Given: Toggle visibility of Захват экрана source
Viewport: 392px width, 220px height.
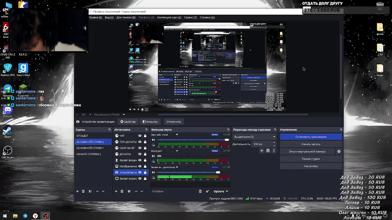Looking at the screenshot, I should [140, 178].
